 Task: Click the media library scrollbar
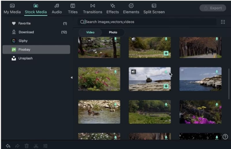pyautogui.click(x=229, y=84)
